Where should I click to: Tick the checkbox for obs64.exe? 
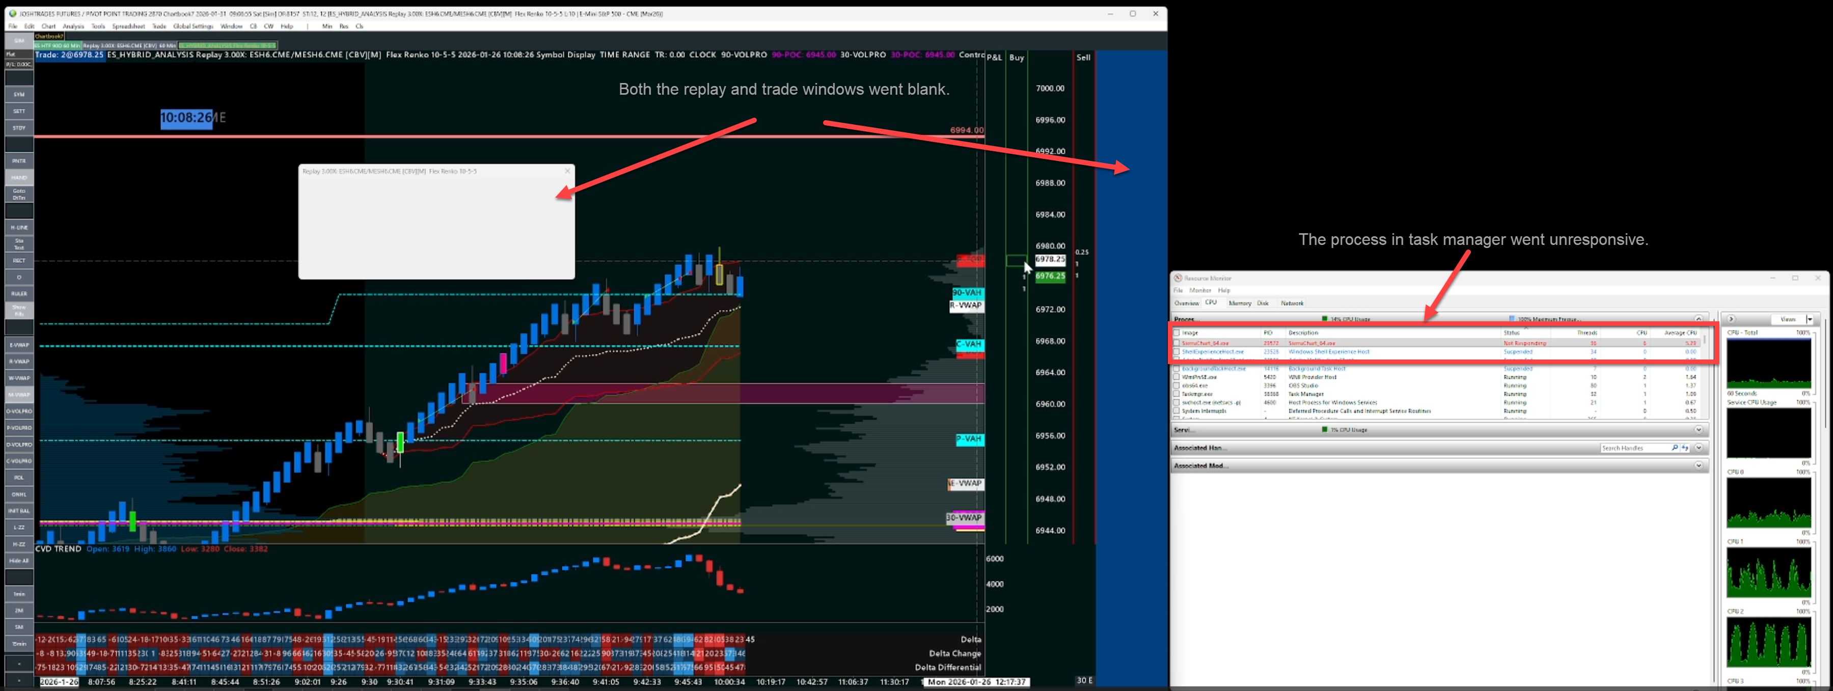(1177, 385)
